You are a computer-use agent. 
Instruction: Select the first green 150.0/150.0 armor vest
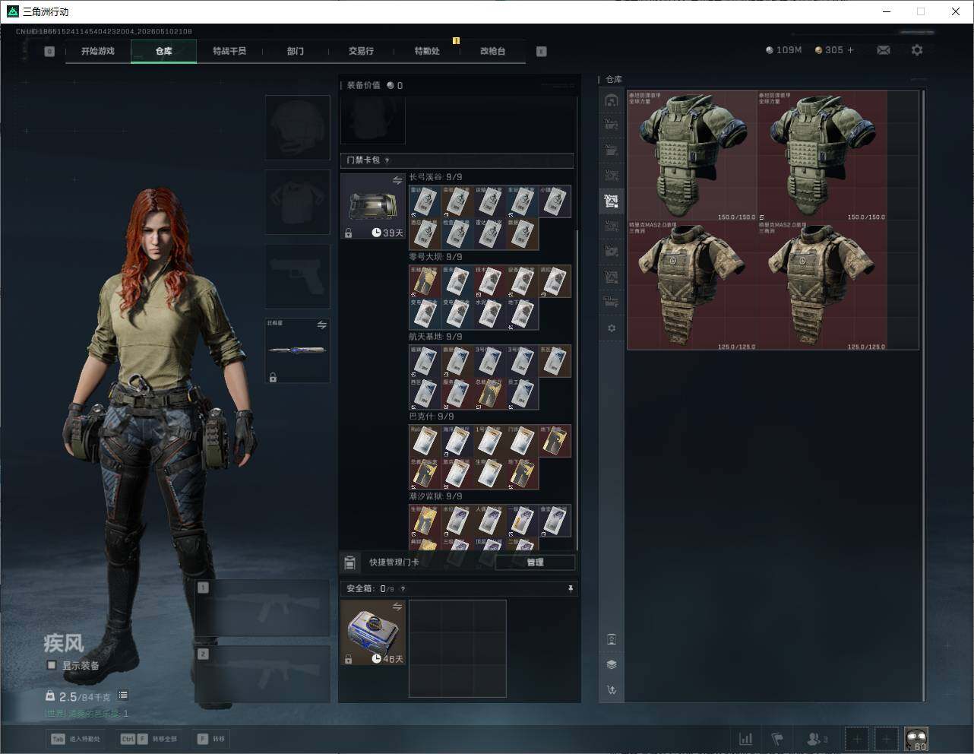[692, 156]
